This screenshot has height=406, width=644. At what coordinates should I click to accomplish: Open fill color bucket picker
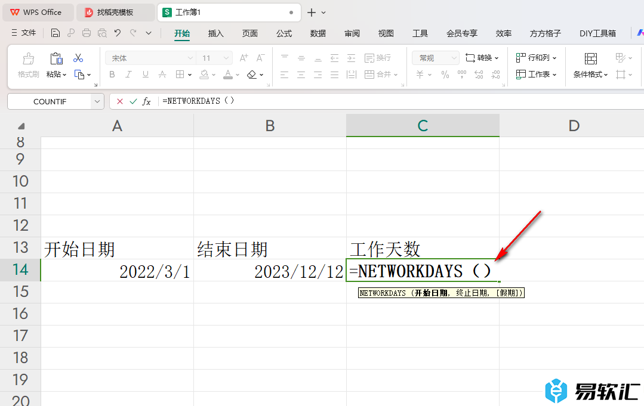pos(204,75)
